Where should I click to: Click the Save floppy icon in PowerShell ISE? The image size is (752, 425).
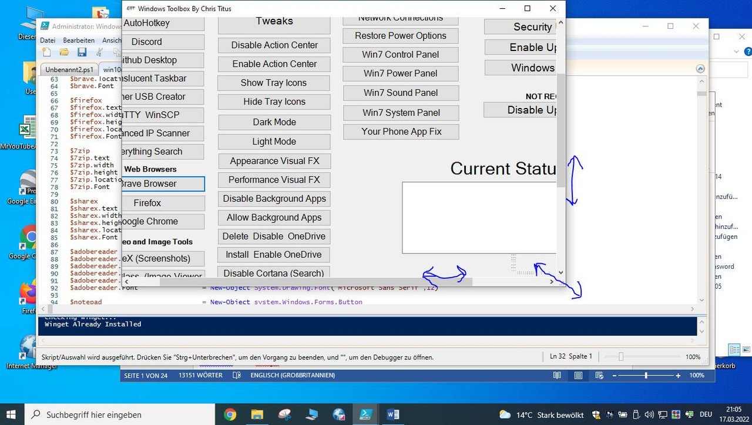(x=82, y=53)
